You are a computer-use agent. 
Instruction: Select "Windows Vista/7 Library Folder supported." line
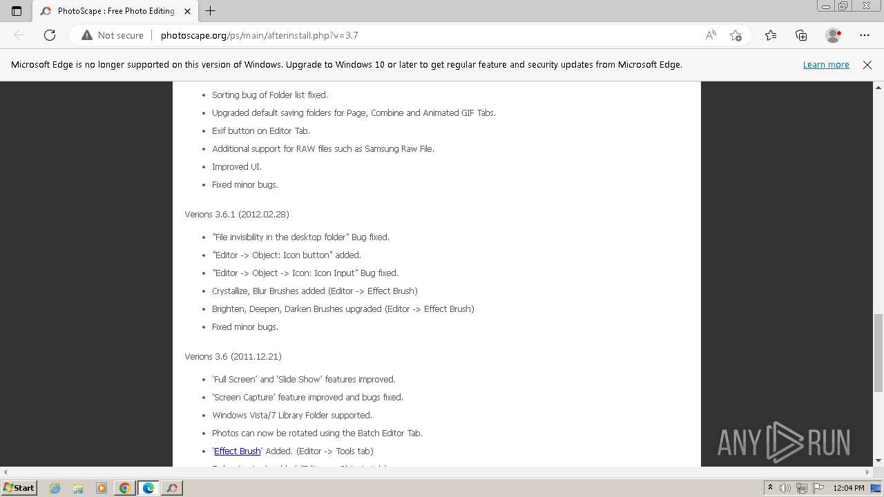tap(292, 416)
